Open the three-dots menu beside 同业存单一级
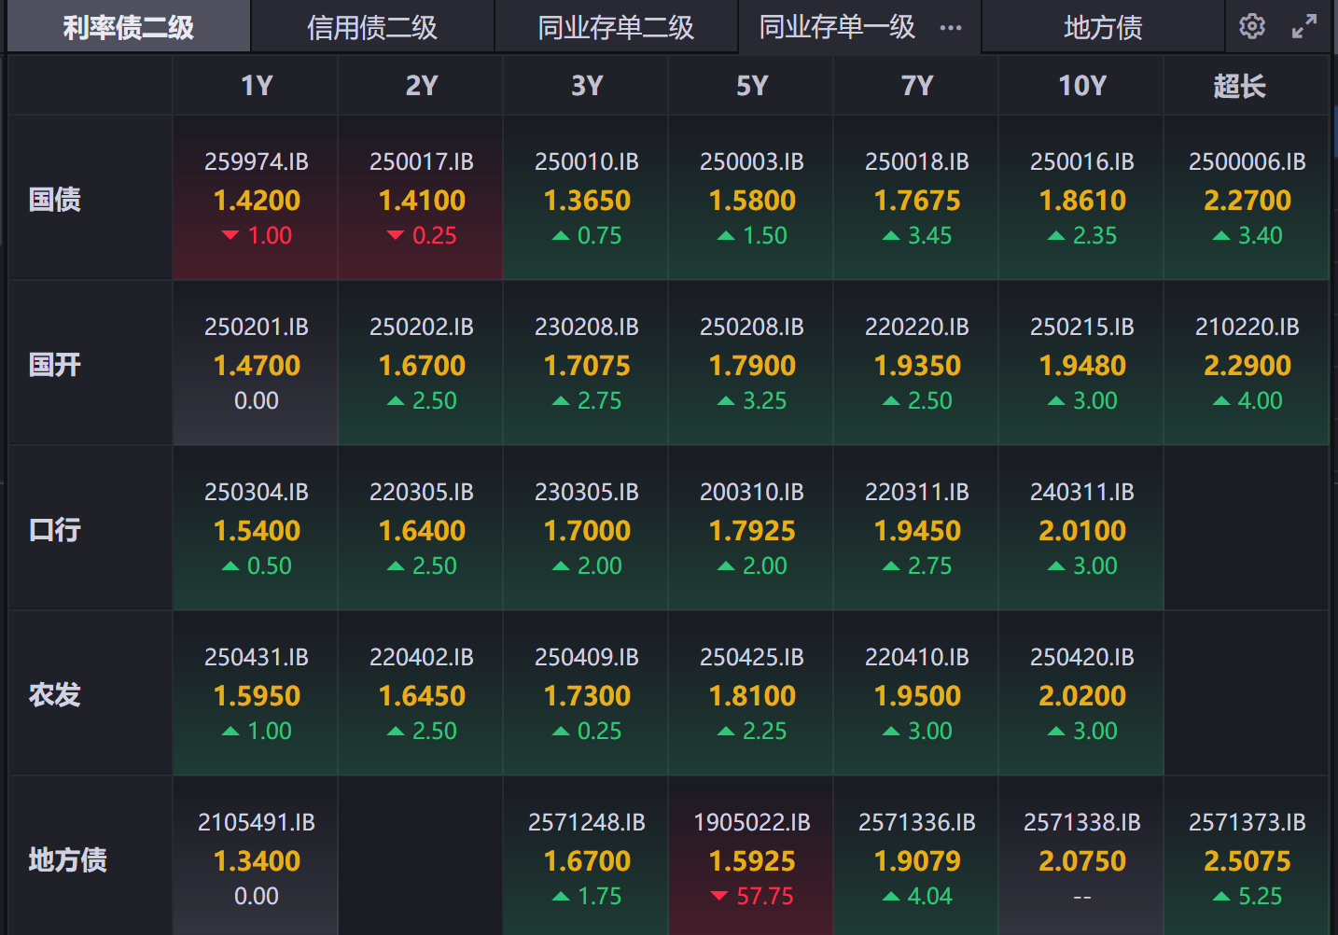 pos(951,27)
